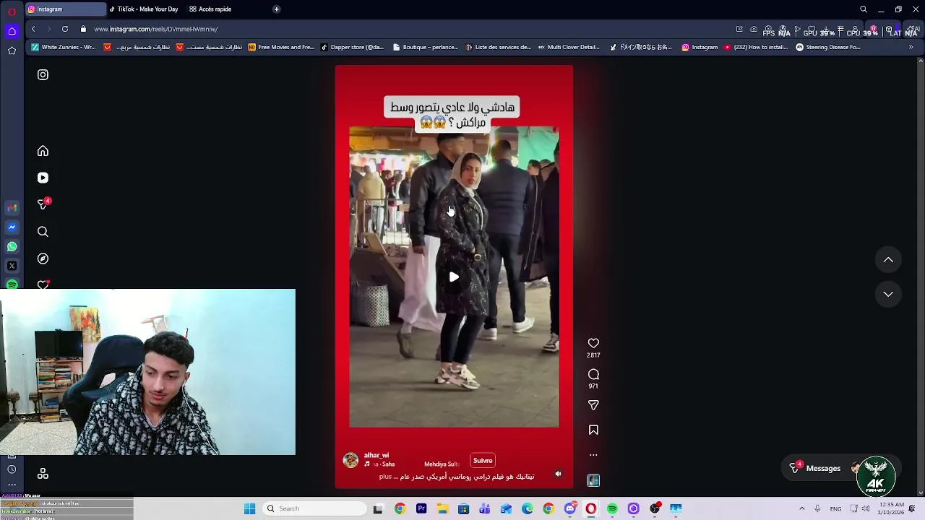Image resolution: width=925 pixels, height=520 pixels.
Task: Open the 'Multi Clover Detail' bookmark
Action: (x=569, y=48)
